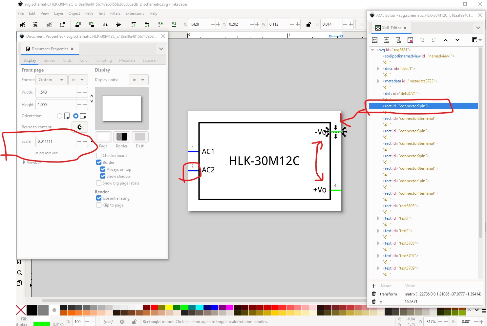The height and width of the screenshot is (326, 487).
Task: Click Select All in All Layers icon
Action: pos(35,24)
